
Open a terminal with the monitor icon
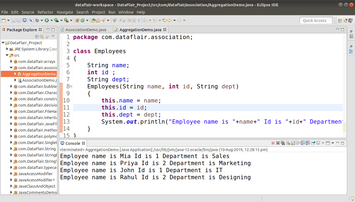point(24,20)
